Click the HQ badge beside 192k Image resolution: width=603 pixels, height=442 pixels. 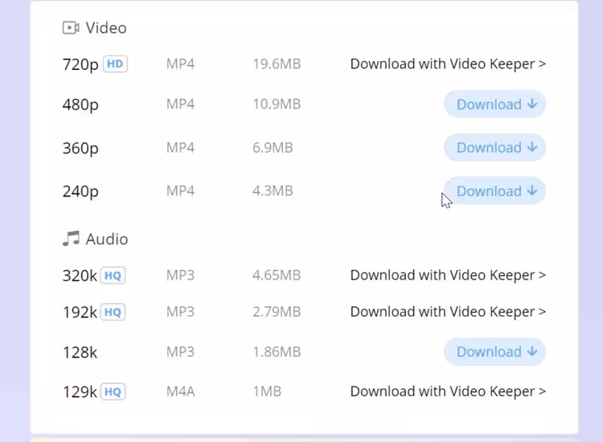pyautogui.click(x=113, y=312)
